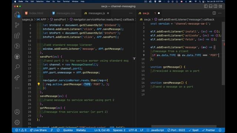Toggle secondary side bar layout button
Image resolution: width=237 pixels, height=133 pixels.
pyautogui.click(x=216, y=6)
